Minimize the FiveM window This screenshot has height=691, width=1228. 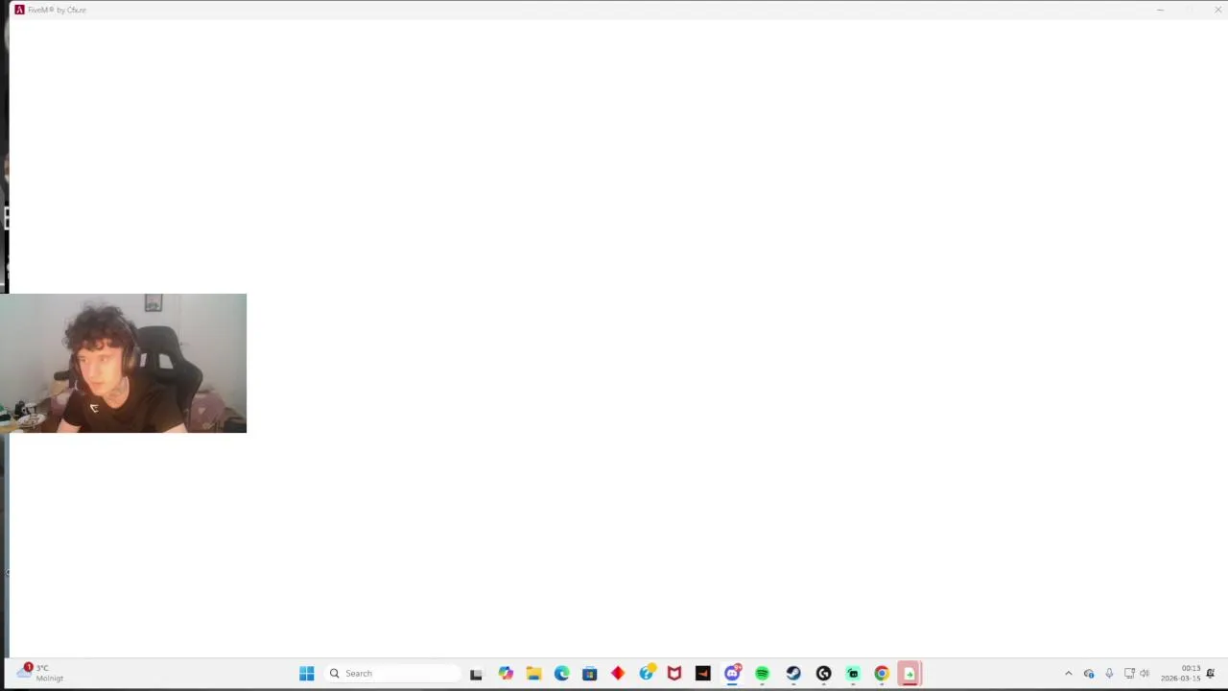click(1160, 10)
